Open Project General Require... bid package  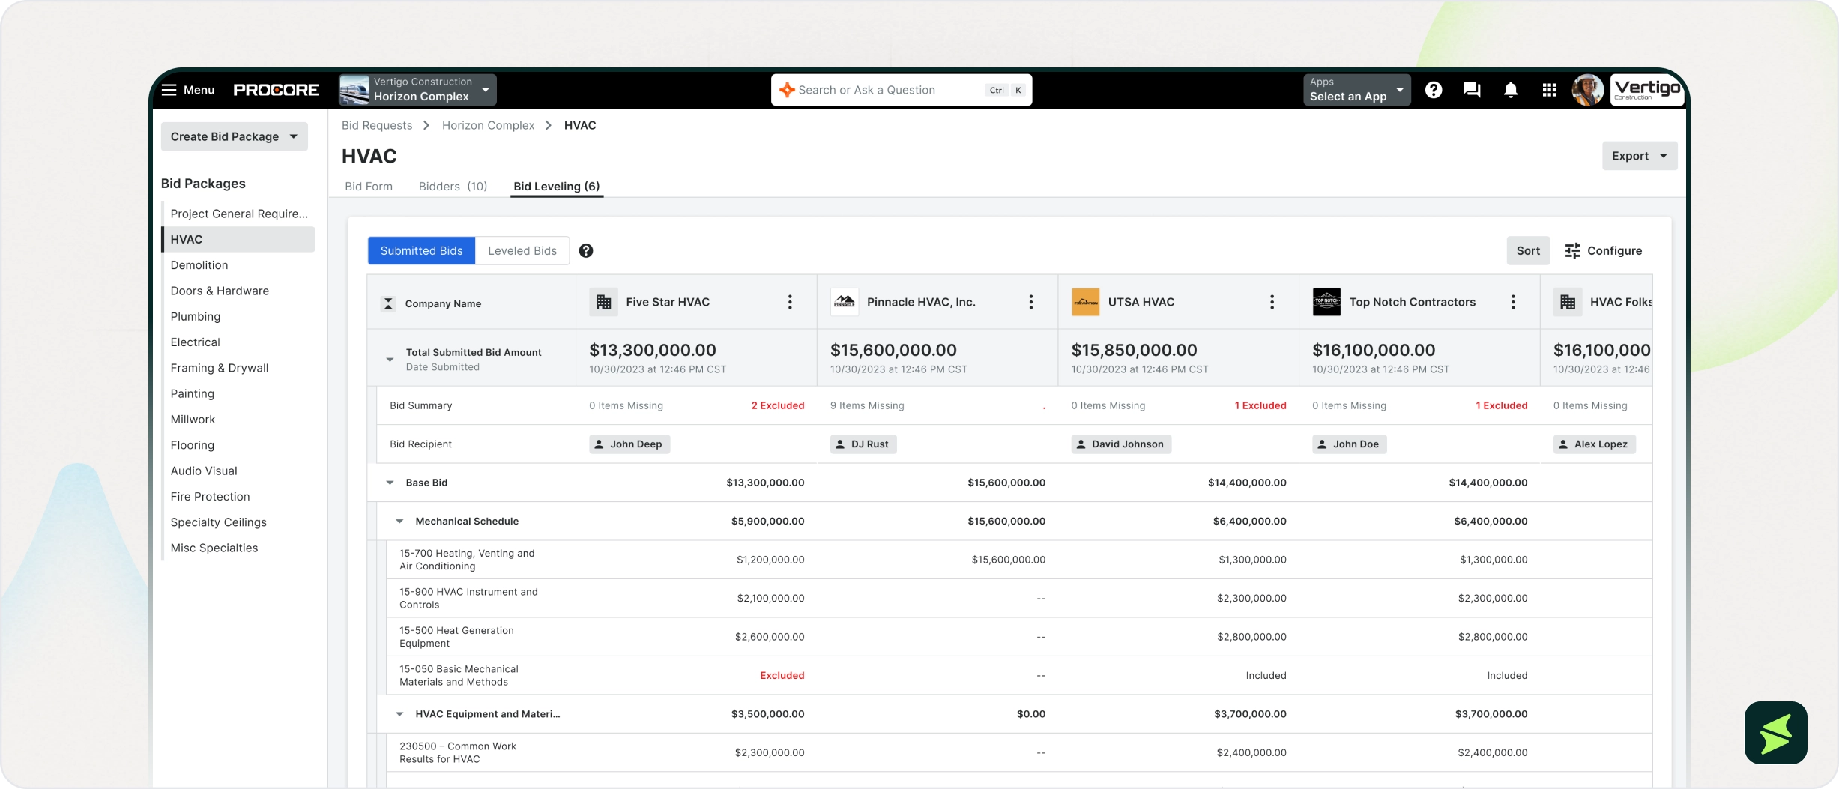[x=239, y=214]
